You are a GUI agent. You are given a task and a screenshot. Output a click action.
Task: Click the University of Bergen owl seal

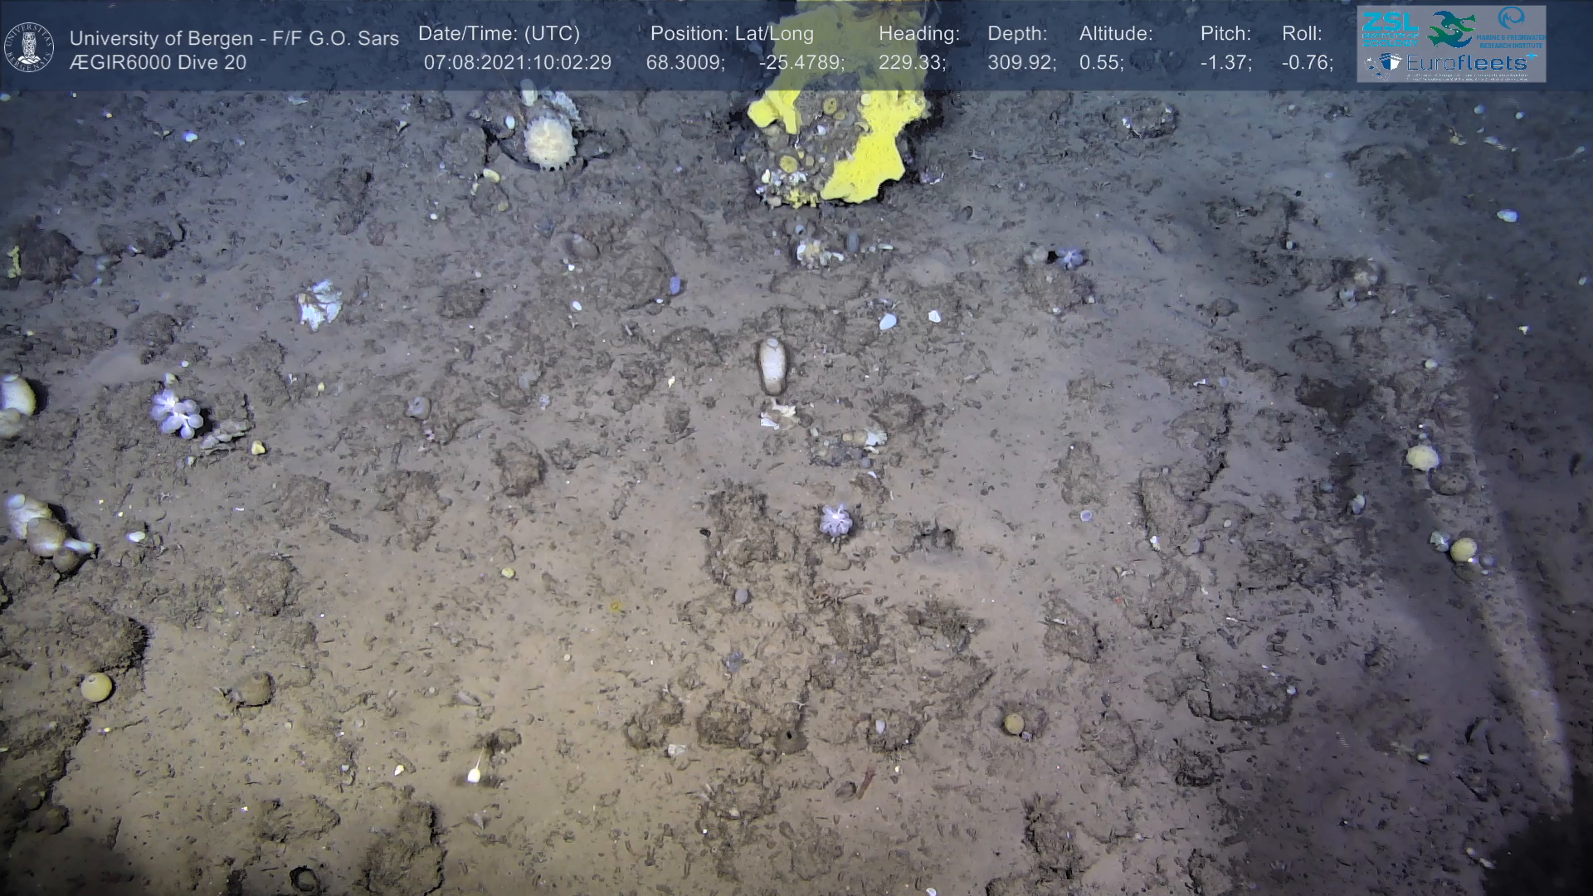pos(29,46)
